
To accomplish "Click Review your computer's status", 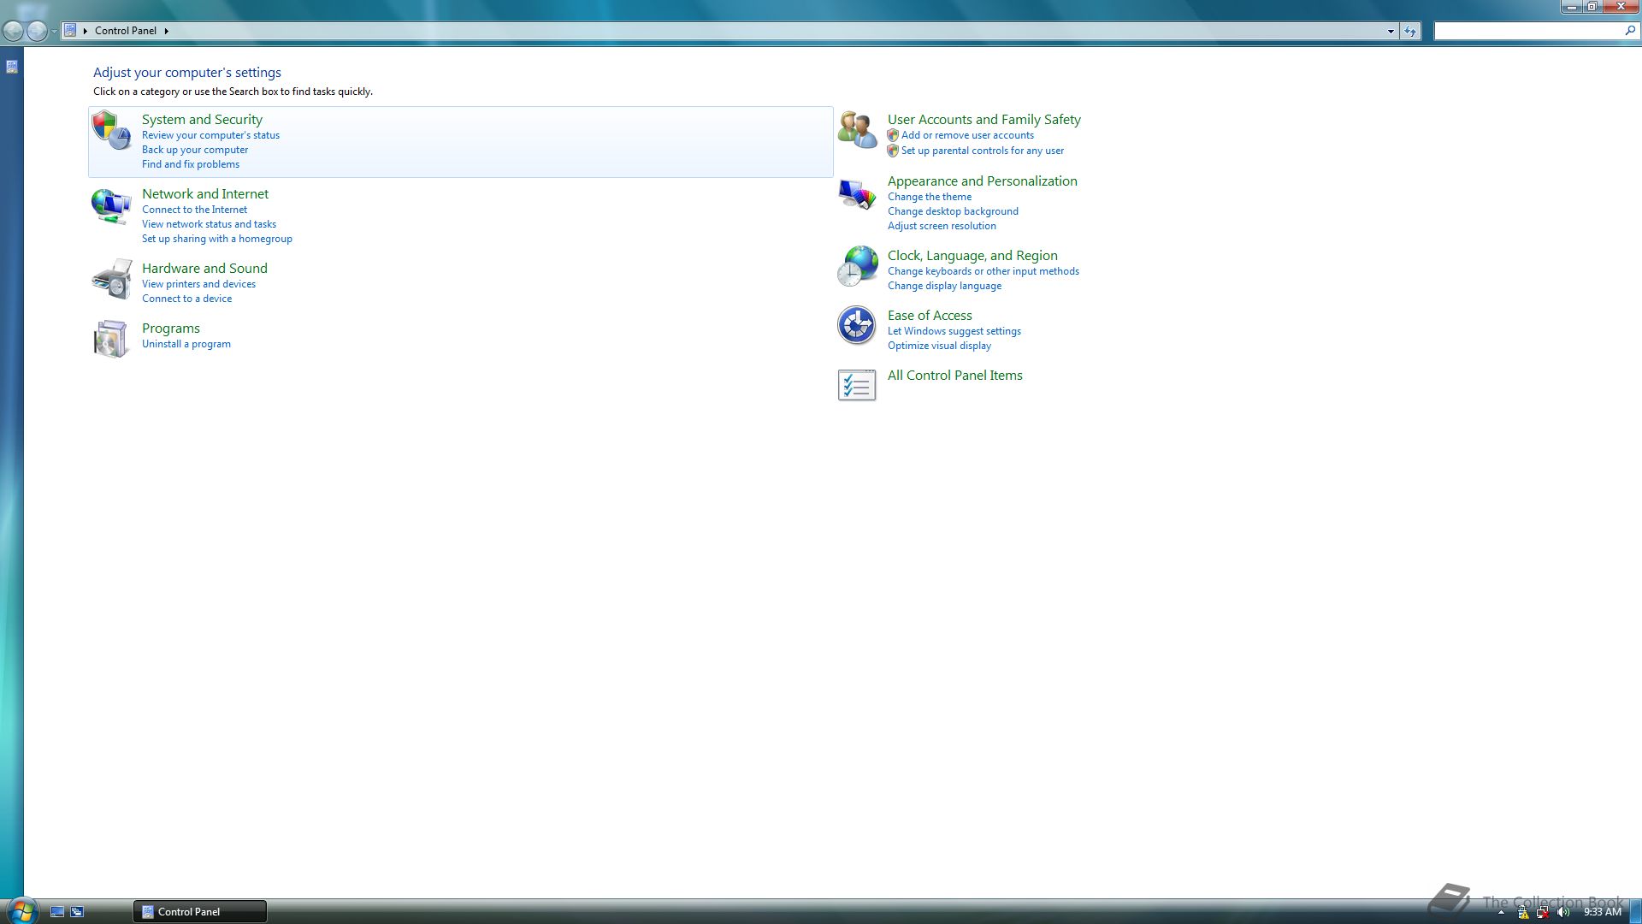I will point(210,135).
